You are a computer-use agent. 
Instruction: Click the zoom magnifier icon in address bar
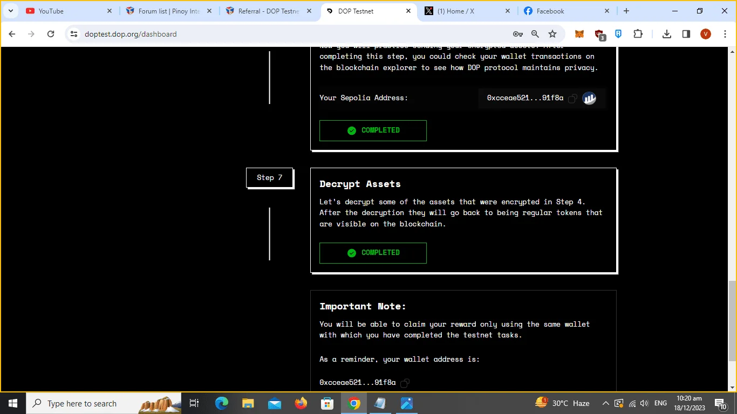(x=535, y=34)
